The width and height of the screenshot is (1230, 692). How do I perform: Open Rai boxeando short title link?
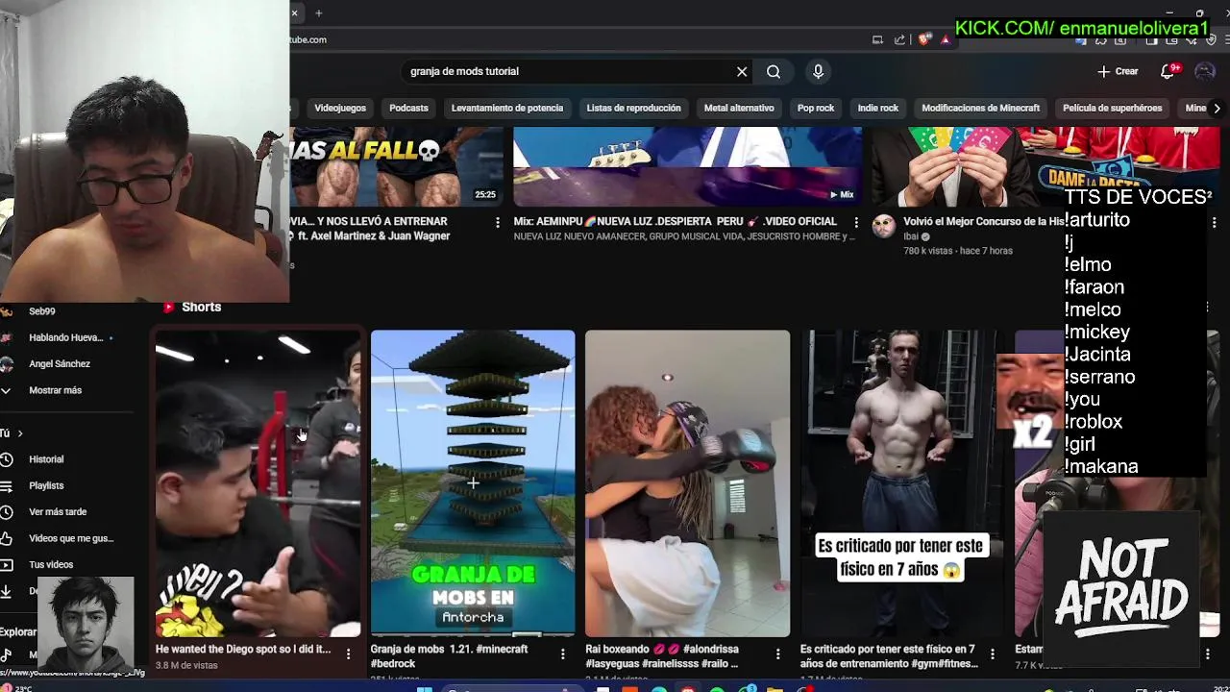pos(661,656)
